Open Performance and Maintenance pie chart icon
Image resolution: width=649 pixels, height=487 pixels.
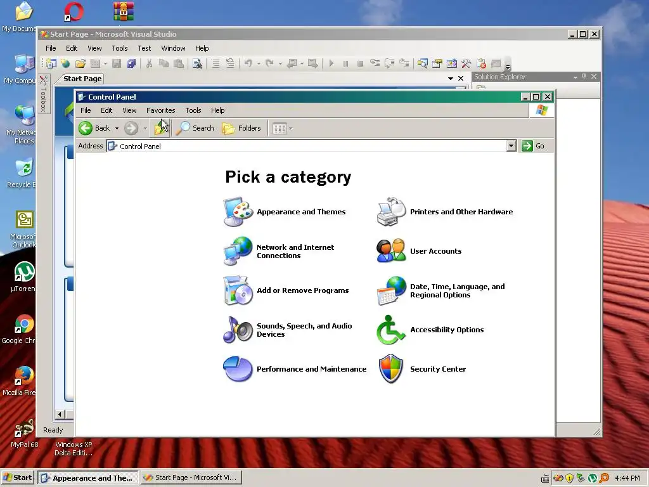tap(238, 368)
